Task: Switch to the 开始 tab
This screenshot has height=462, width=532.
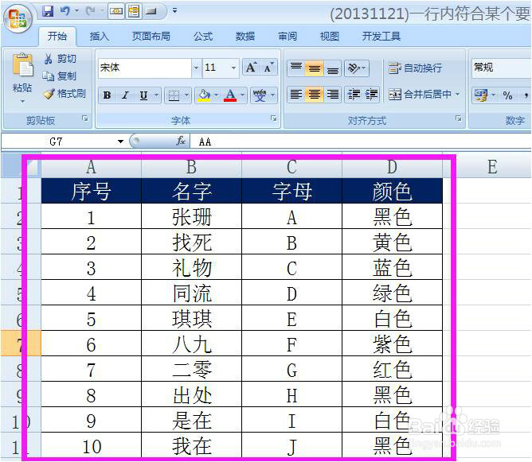Action: 57,36
